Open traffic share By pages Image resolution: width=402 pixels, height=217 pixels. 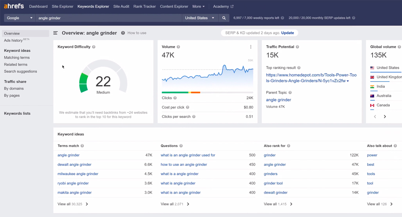(12, 96)
